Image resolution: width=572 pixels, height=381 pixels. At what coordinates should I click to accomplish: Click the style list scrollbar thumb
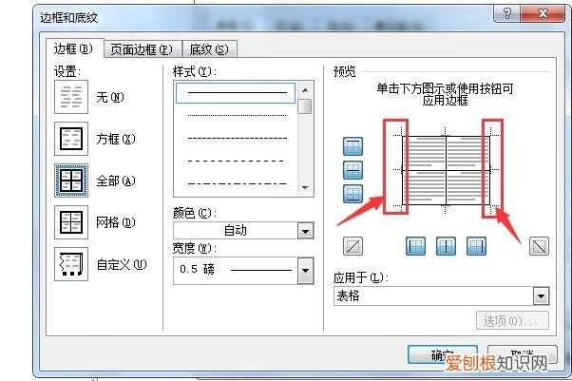click(x=305, y=106)
